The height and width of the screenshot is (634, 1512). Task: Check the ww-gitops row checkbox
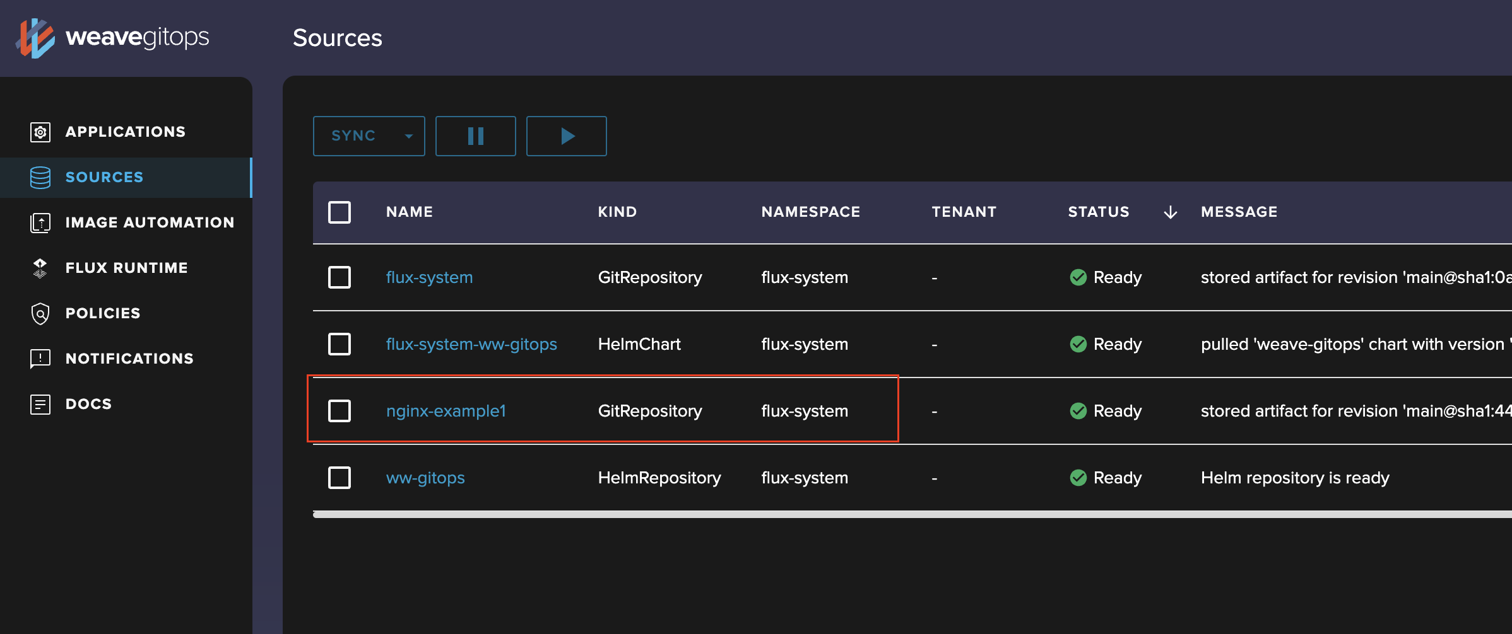(340, 478)
